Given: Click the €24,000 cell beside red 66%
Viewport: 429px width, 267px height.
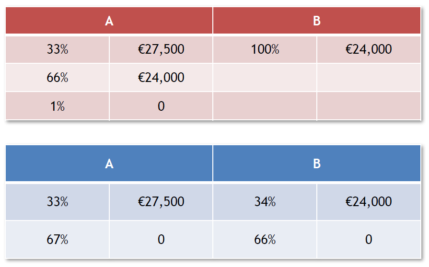Looking at the screenshot, I should [161, 78].
